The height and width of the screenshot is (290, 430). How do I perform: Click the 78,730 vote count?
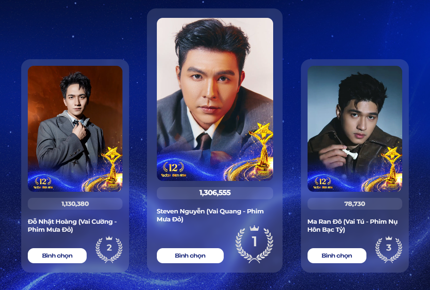355,204
